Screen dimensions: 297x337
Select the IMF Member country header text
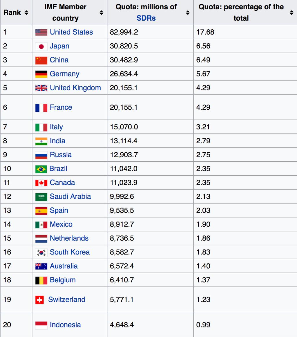(66, 13)
